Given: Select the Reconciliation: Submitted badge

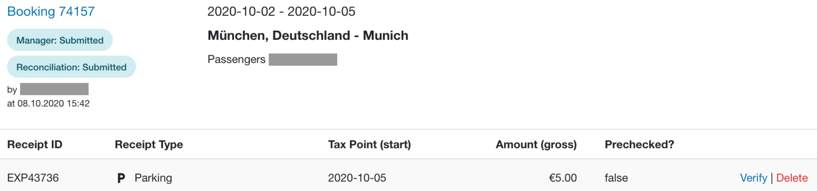Looking at the screenshot, I should (x=71, y=67).
